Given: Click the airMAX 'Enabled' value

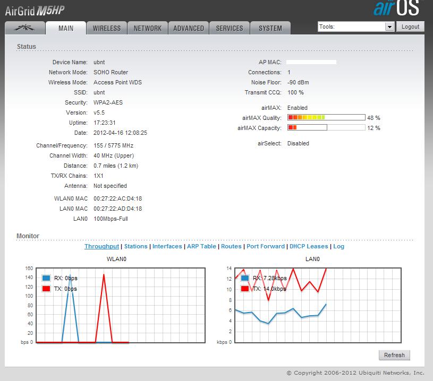Looking at the screenshot, I should point(297,108).
